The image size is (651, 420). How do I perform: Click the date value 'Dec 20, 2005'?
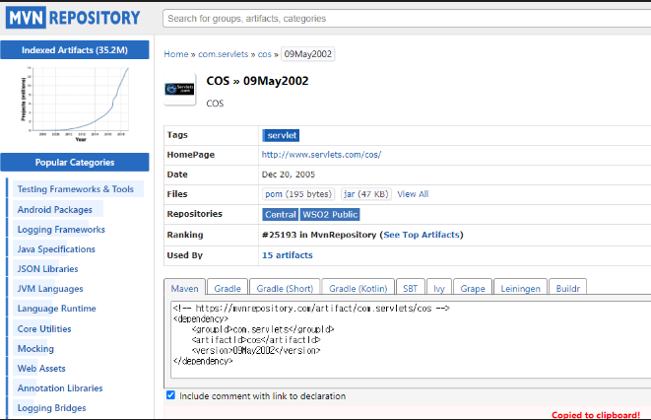click(x=289, y=175)
